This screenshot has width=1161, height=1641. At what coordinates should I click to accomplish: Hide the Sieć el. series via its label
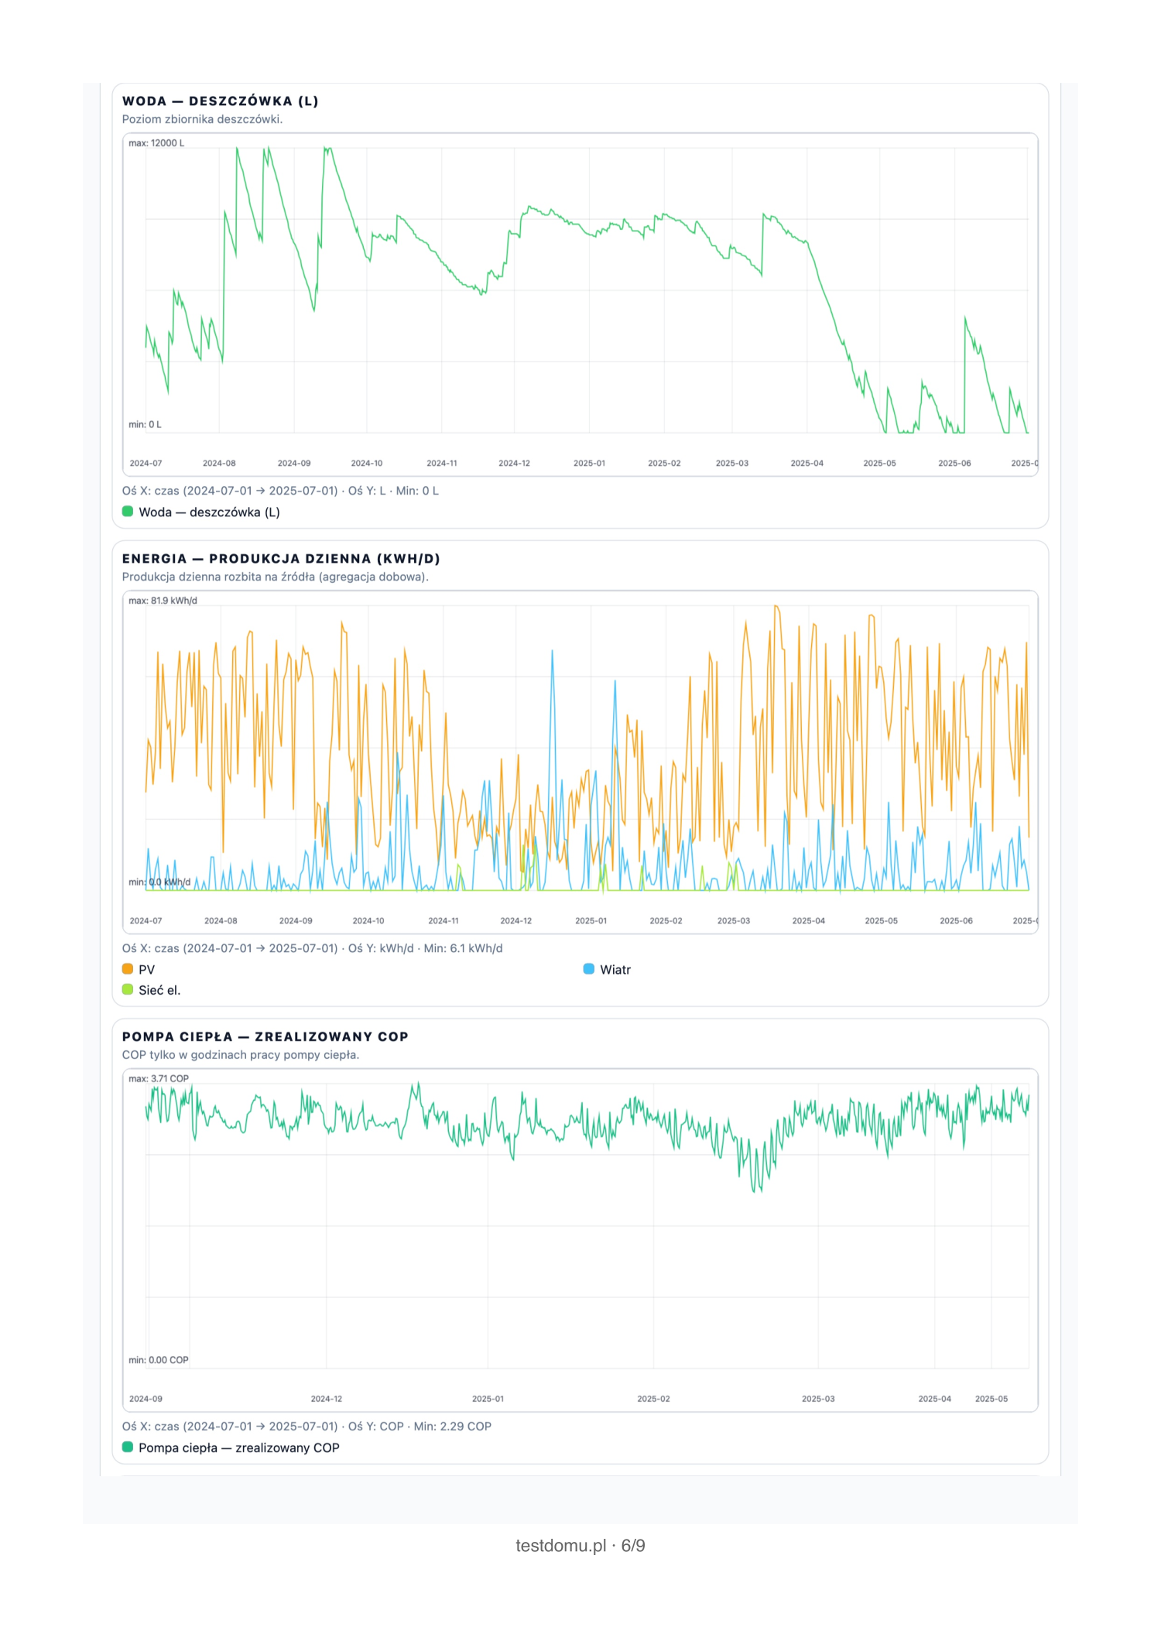(x=159, y=990)
